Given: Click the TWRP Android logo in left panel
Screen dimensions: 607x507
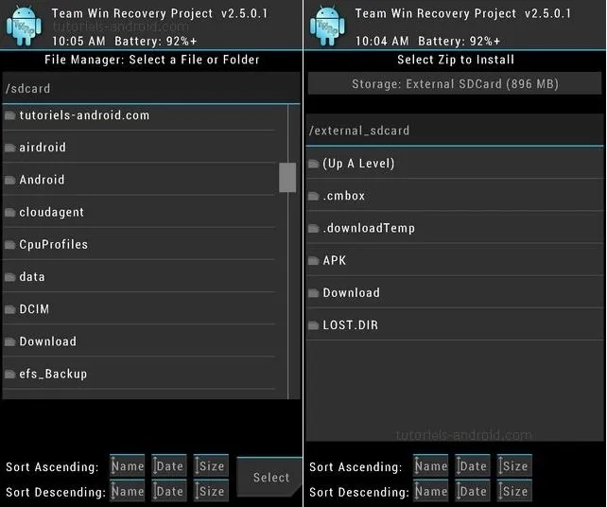Looking at the screenshot, I should [x=24, y=26].
